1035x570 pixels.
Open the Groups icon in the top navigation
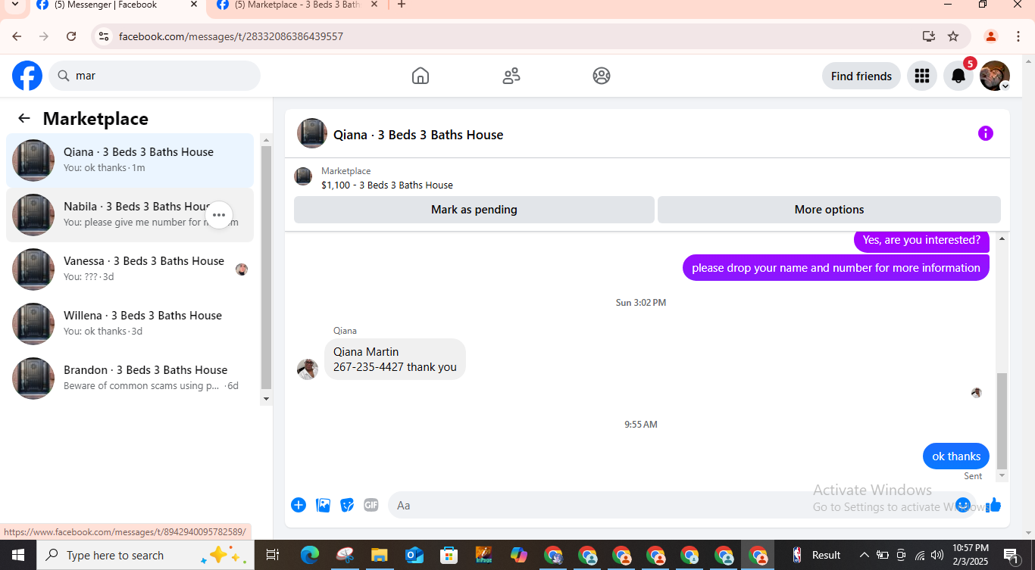[x=602, y=76]
